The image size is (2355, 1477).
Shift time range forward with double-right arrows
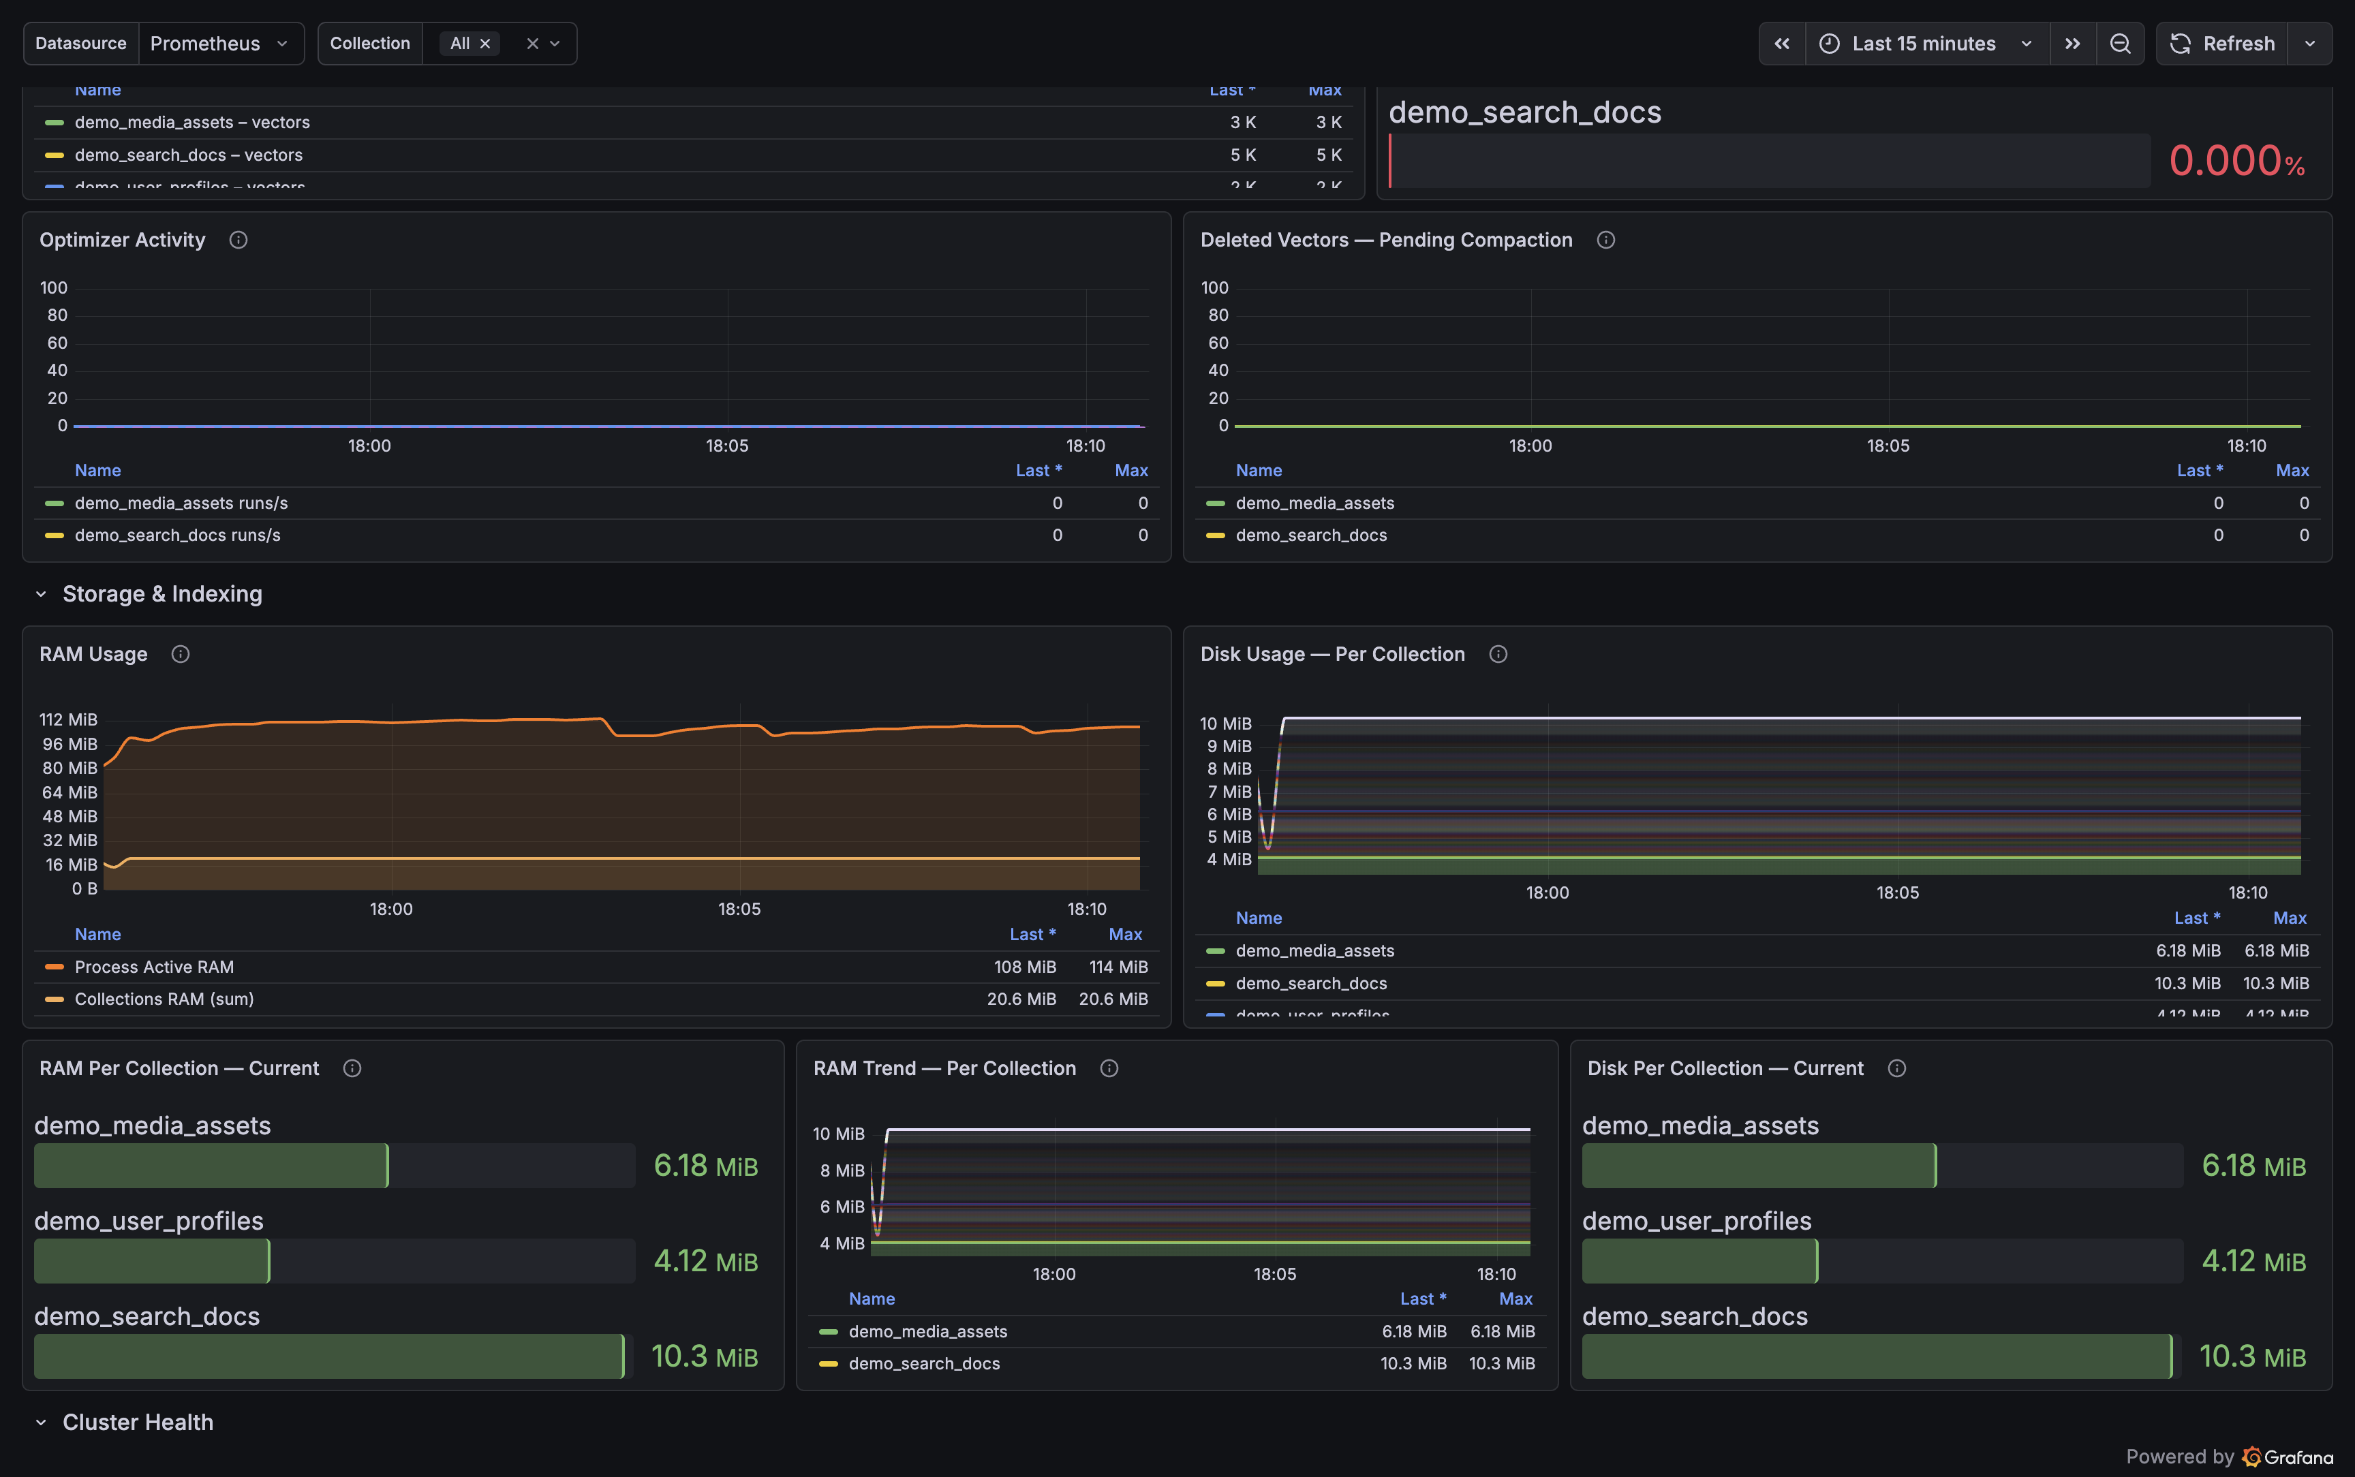point(2073,44)
